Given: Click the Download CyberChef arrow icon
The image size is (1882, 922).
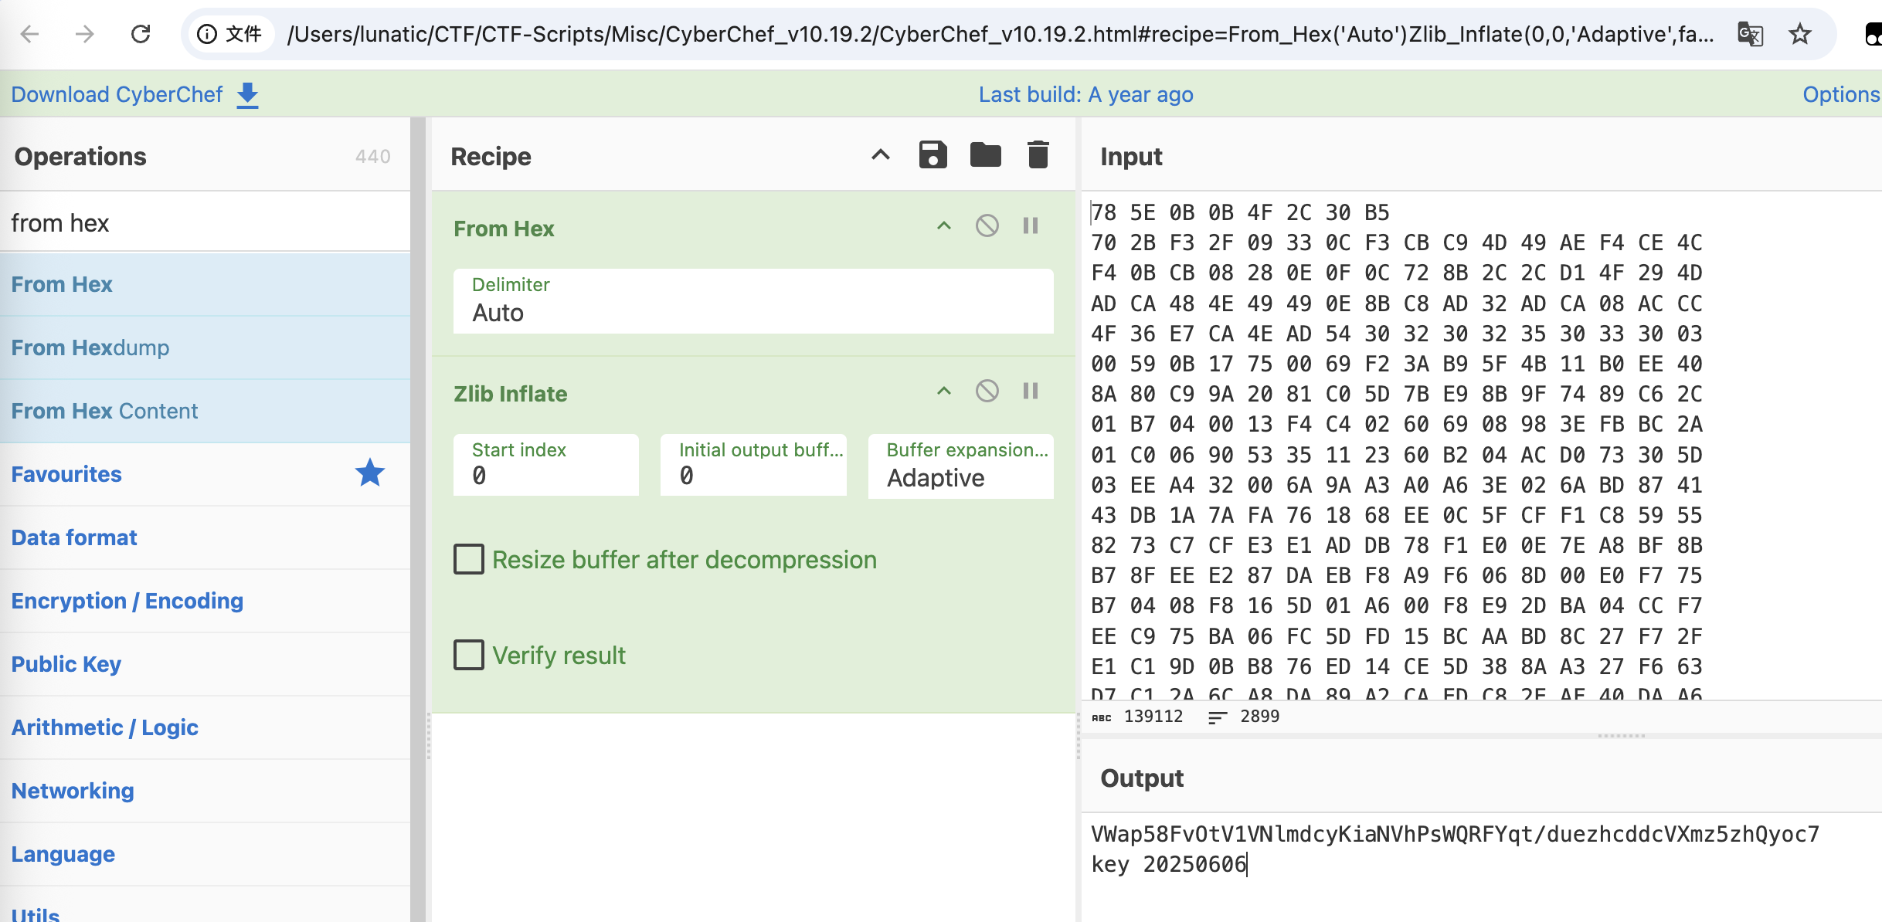Looking at the screenshot, I should 247,95.
